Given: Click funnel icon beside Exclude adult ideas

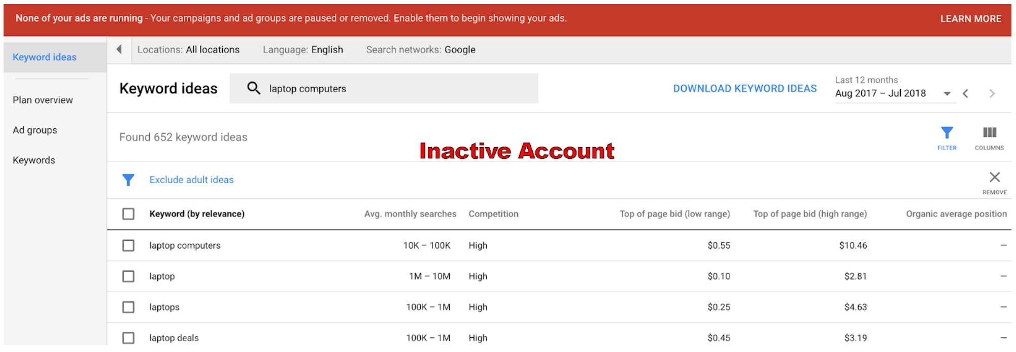Looking at the screenshot, I should point(128,180).
